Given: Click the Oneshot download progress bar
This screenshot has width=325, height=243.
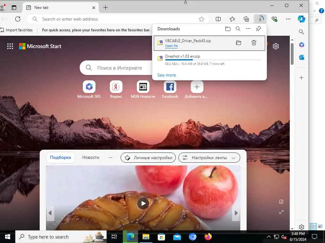Looking at the screenshot, I should pos(213,60).
